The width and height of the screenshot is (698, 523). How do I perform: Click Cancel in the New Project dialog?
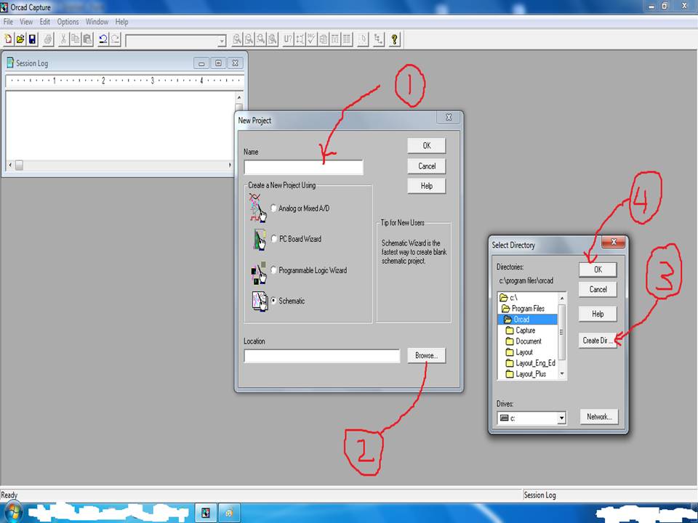click(427, 166)
